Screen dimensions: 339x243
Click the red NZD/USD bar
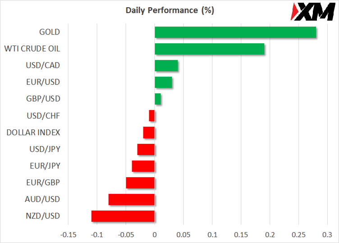click(x=123, y=216)
